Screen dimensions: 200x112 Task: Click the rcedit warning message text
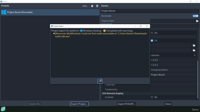coord(101,35)
